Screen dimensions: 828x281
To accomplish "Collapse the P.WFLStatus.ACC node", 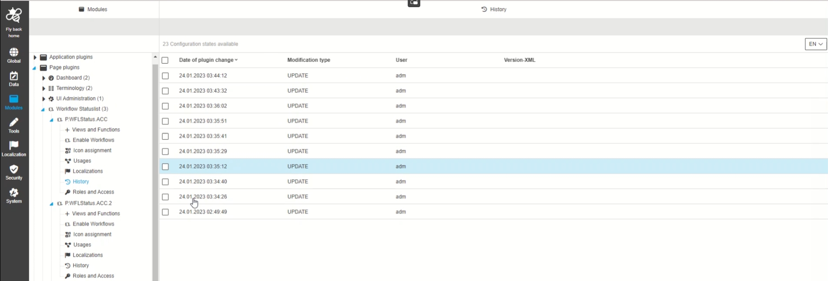I will [x=52, y=120].
